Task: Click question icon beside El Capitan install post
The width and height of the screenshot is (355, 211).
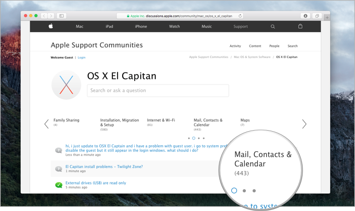Action: [59, 169]
